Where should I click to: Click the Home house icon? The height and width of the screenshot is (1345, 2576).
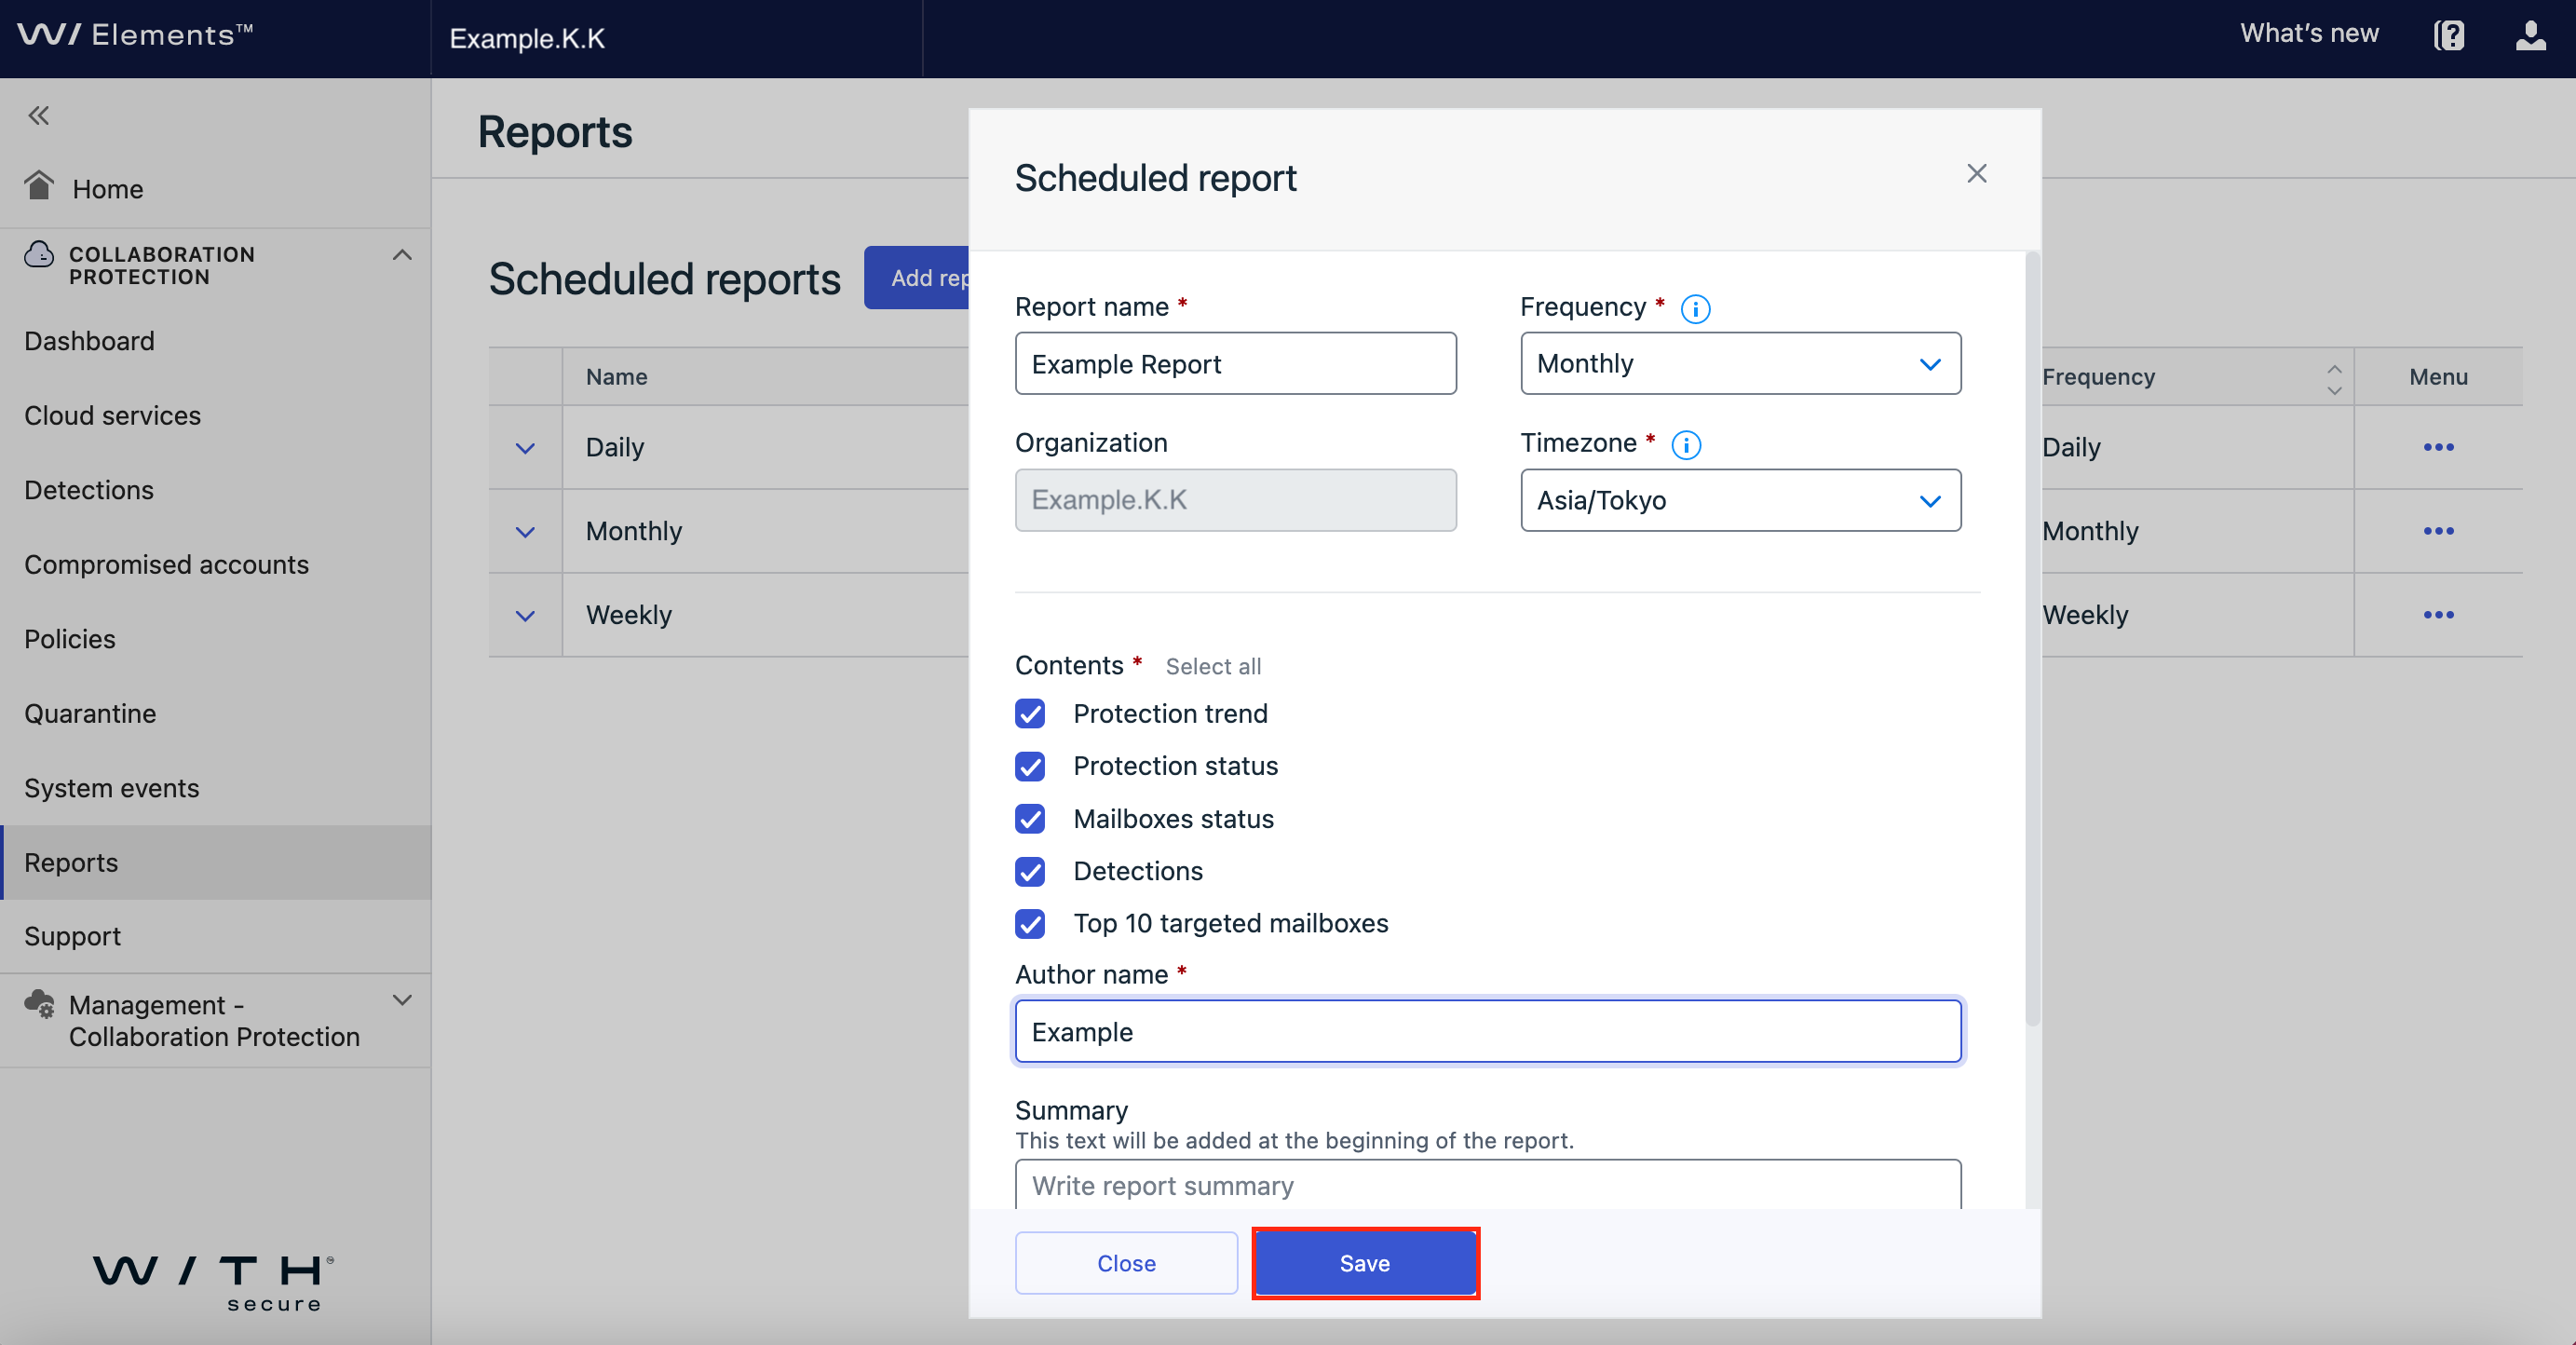tap(40, 186)
